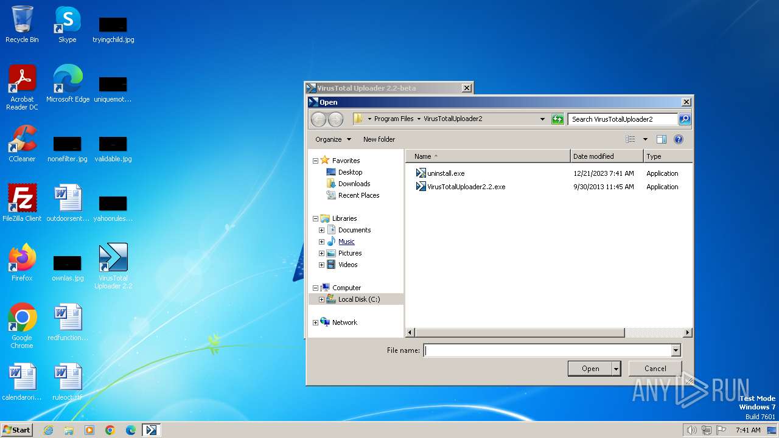Sort by Date modified column
779x438 pixels.
[x=607, y=156]
